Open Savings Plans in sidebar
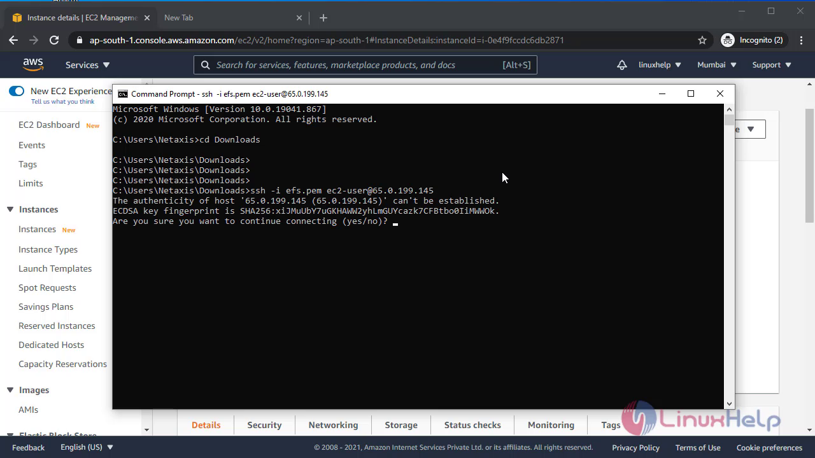 pos(46,307)
